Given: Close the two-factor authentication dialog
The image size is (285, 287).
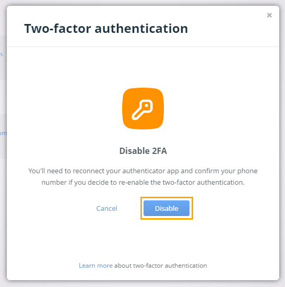Looking at the screenshot, I should [269, 15].
